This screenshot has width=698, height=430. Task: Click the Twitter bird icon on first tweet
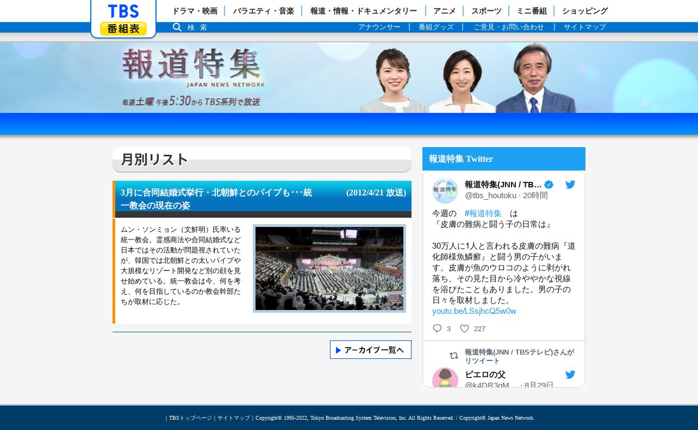pos(570,185)
